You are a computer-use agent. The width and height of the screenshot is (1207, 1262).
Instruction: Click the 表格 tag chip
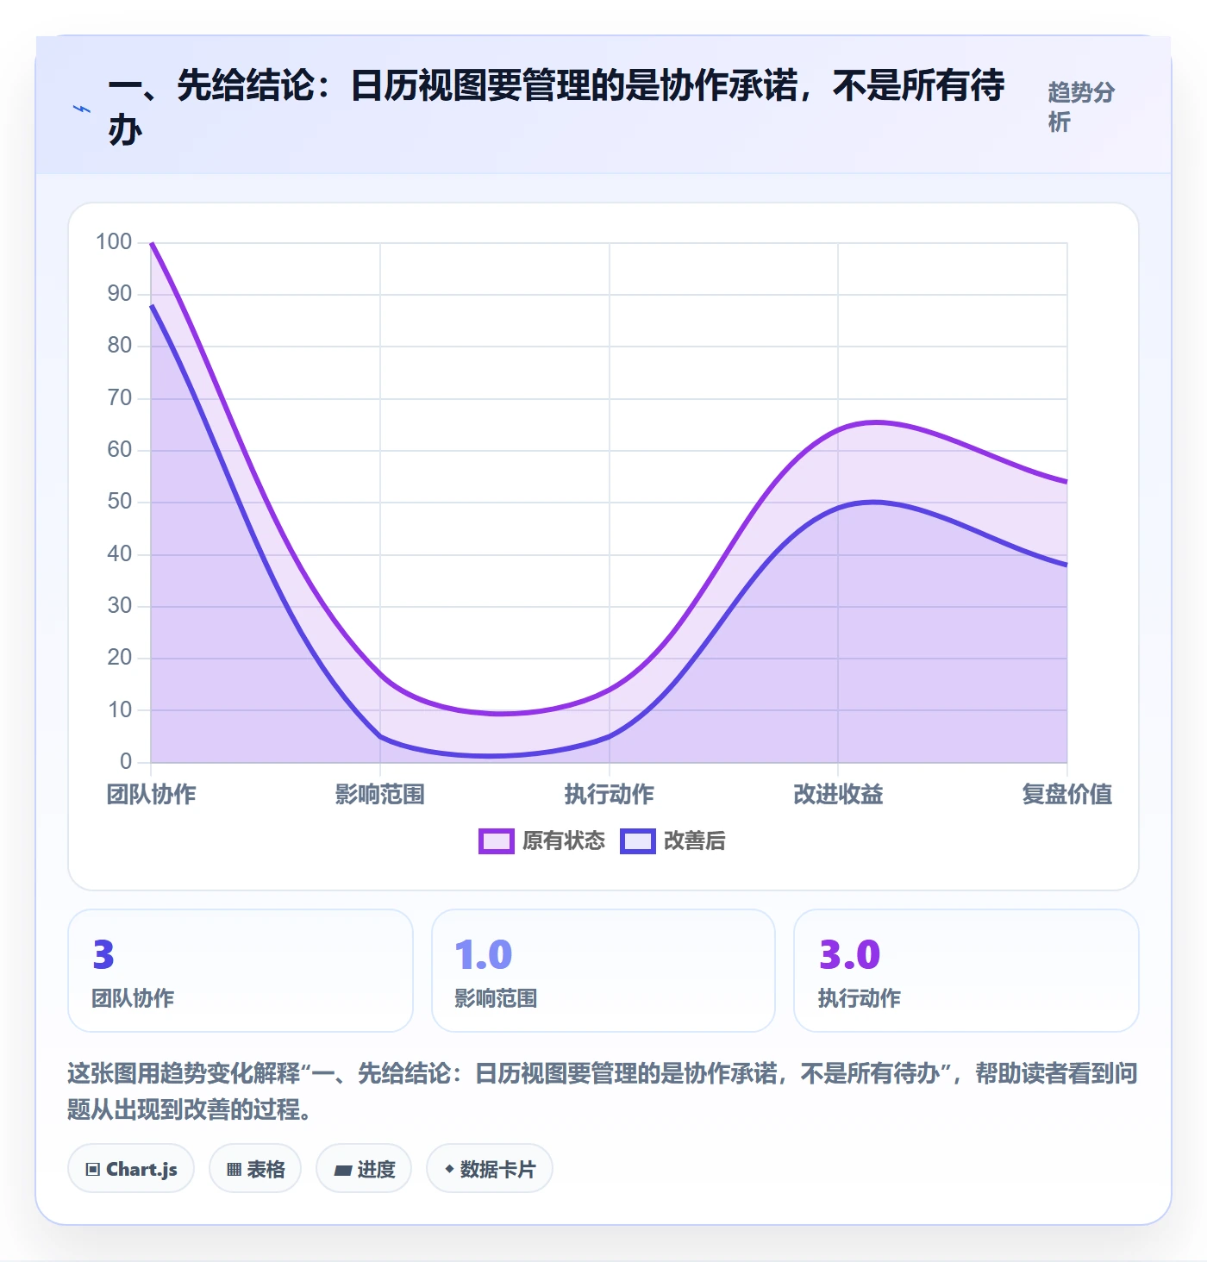[255, 1169]
